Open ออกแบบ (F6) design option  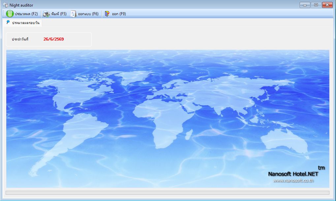84,14
